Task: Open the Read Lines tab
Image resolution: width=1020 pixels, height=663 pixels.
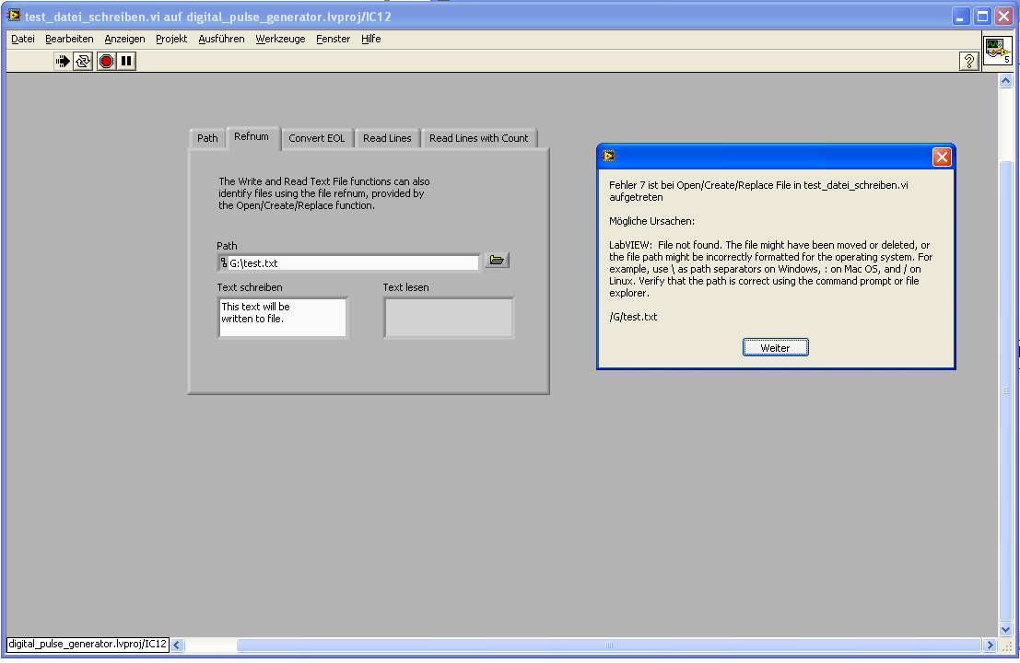Action: [x=387, y=138]
